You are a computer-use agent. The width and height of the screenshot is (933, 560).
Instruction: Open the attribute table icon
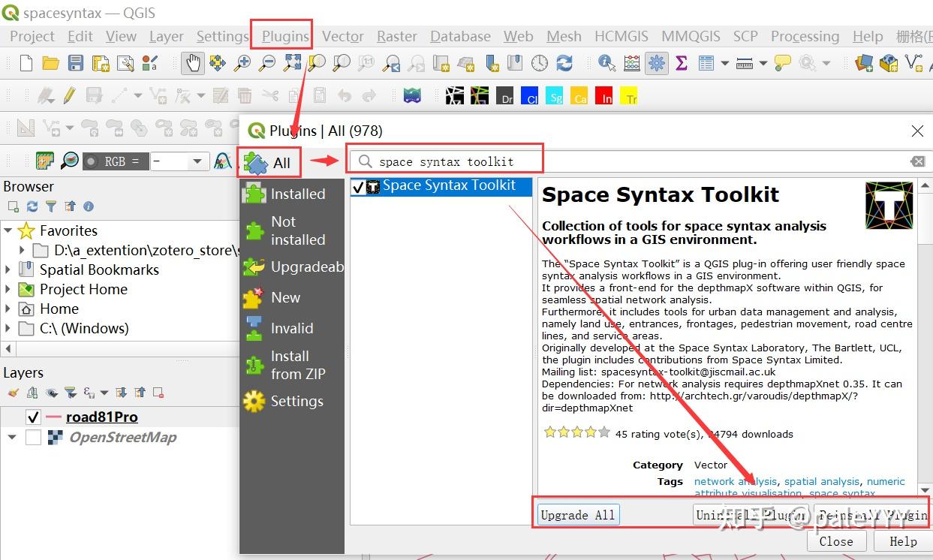pyautogui.click(x=706, y=63)
